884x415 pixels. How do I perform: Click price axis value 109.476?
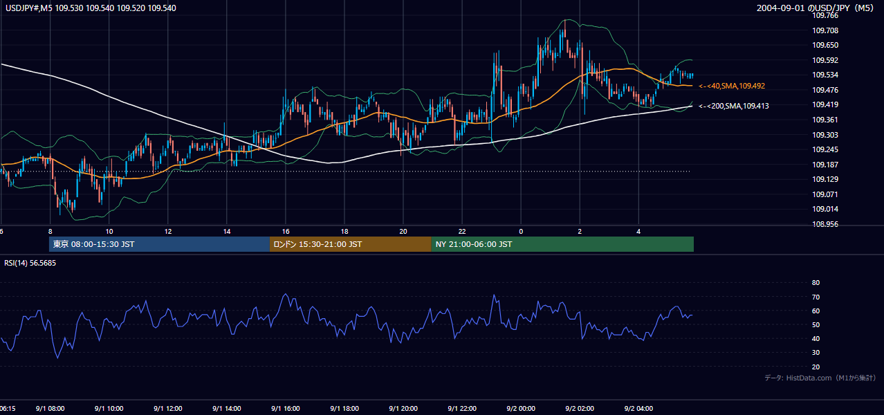(x=825, y=90)
